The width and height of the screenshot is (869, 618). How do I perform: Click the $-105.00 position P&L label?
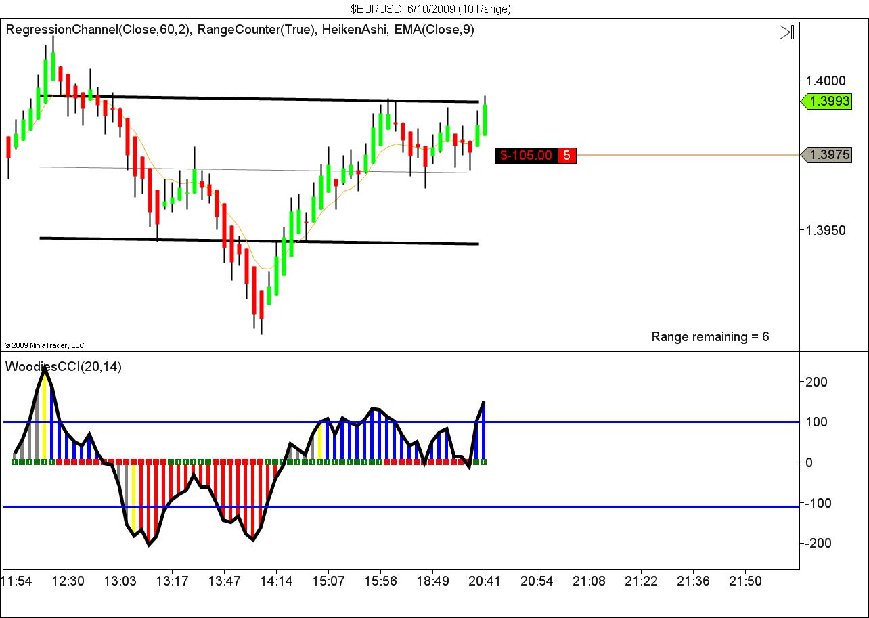click(526, 155)
